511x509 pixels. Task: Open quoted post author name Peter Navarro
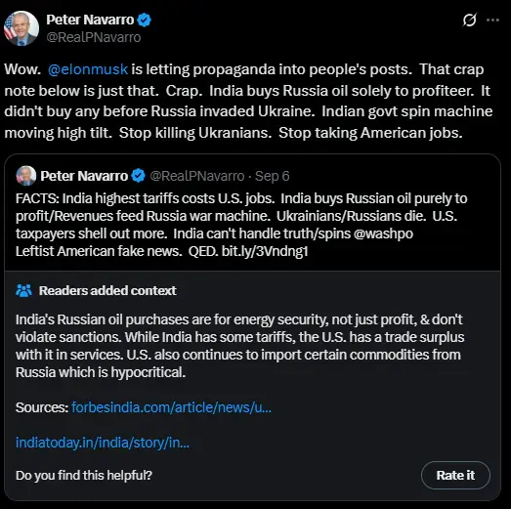point(84,176)
